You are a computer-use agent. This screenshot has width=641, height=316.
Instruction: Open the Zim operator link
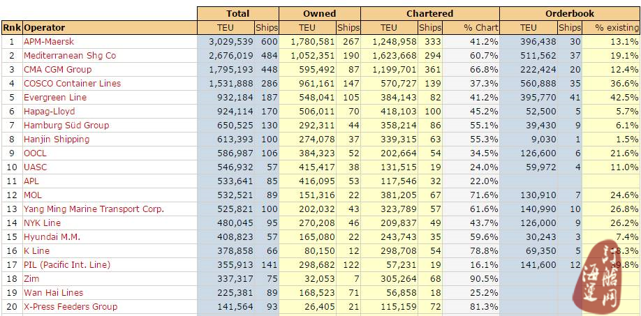(31, 278)
